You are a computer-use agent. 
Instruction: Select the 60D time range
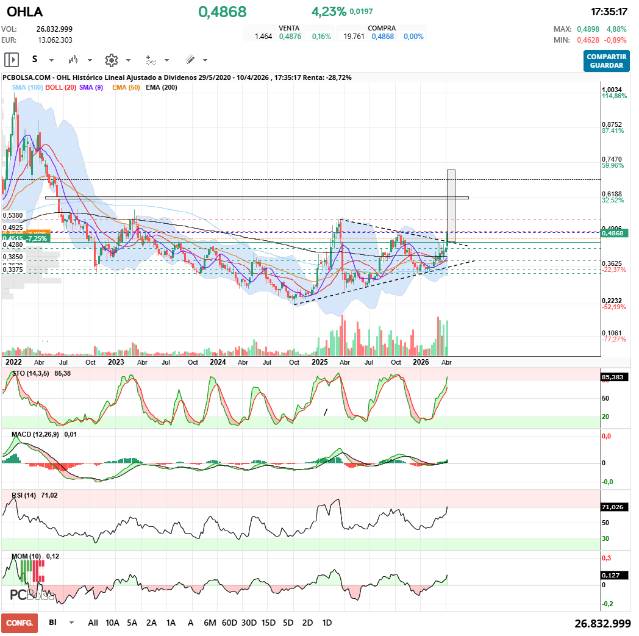click(229, 623)
